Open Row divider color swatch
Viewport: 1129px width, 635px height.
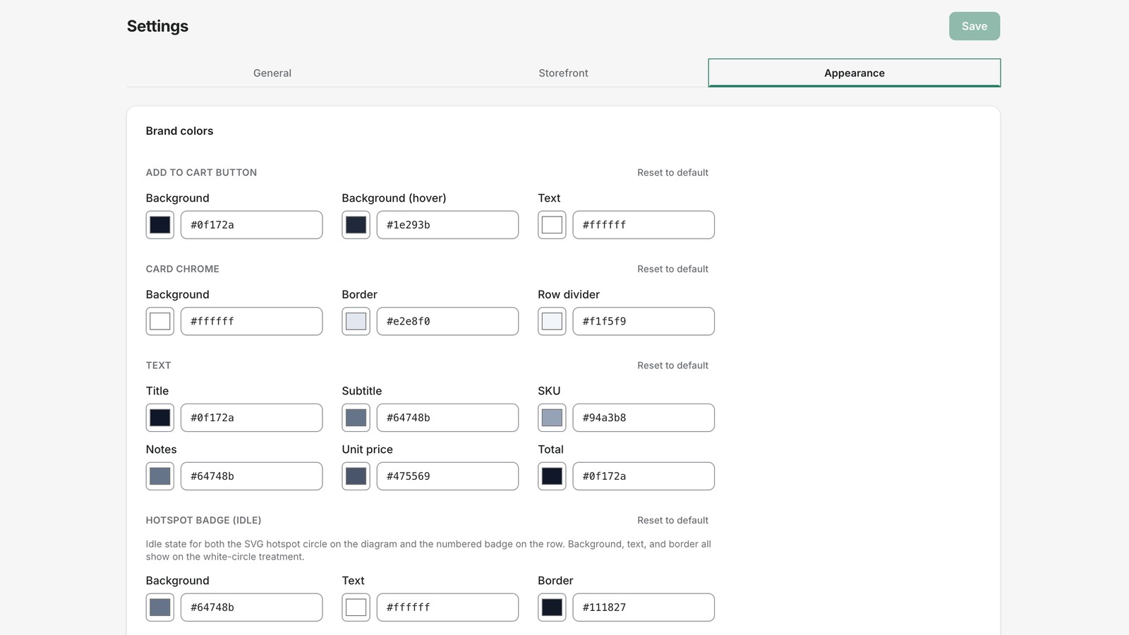tap(552, 321)
